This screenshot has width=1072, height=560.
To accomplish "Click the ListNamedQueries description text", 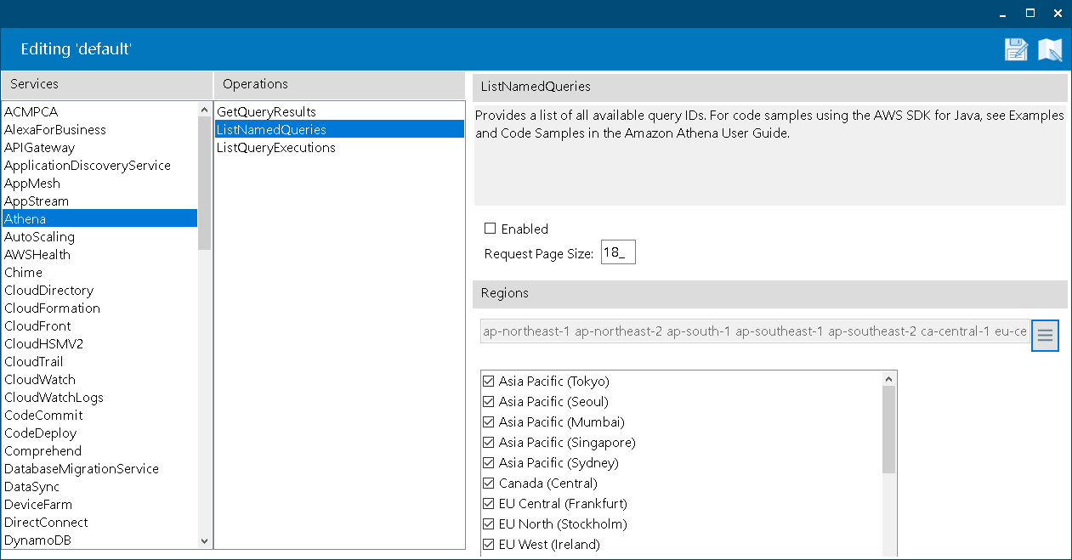I will [769, 125].
